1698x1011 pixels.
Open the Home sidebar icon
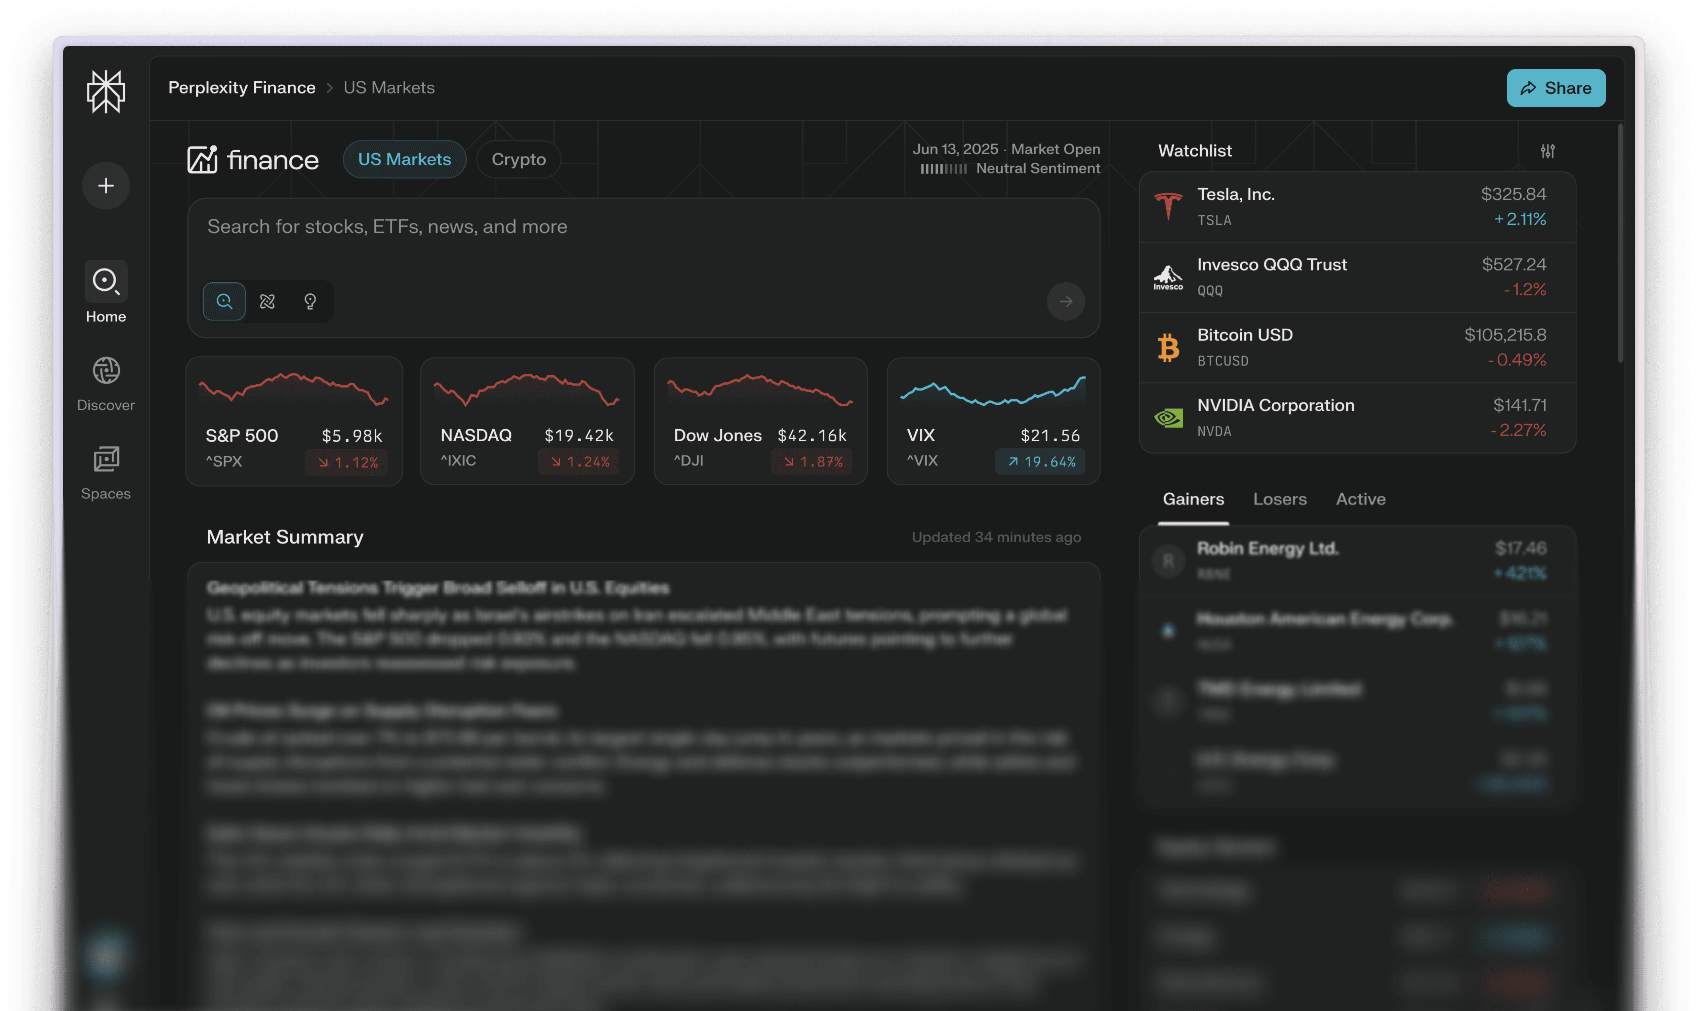(x=106, y=281)
